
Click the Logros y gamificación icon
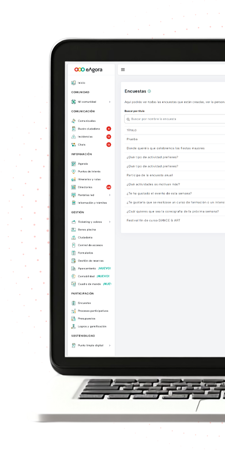(x=74, y=326)
